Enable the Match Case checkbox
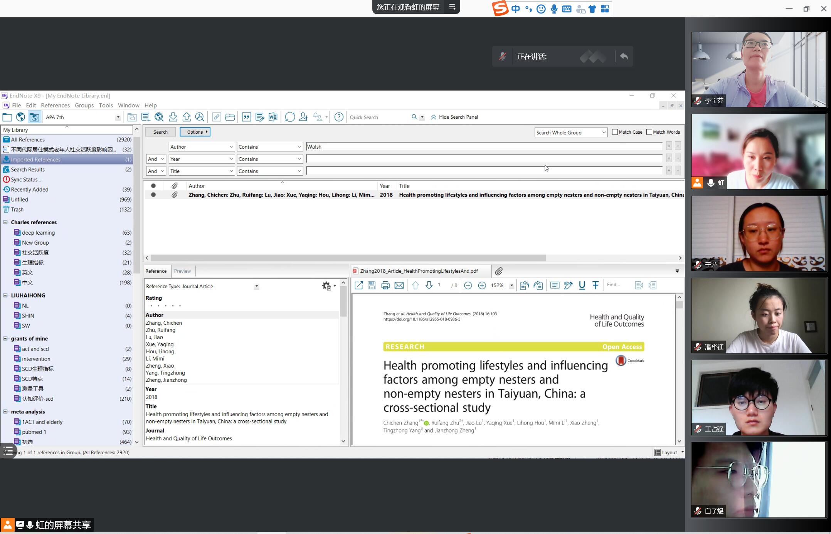The height and width of the screenshot is (534, 831). click(615, 132)
